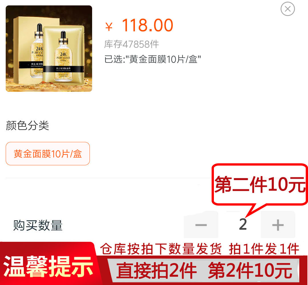Select the quantity value field showing 2
Viewport: 308px width, 285px height.
(x=243, y=224)
